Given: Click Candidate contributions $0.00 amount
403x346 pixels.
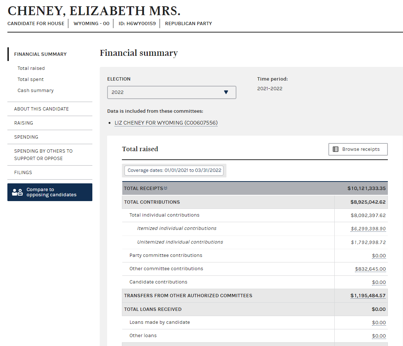Looking at the screenshot, I should click(379, 282).
